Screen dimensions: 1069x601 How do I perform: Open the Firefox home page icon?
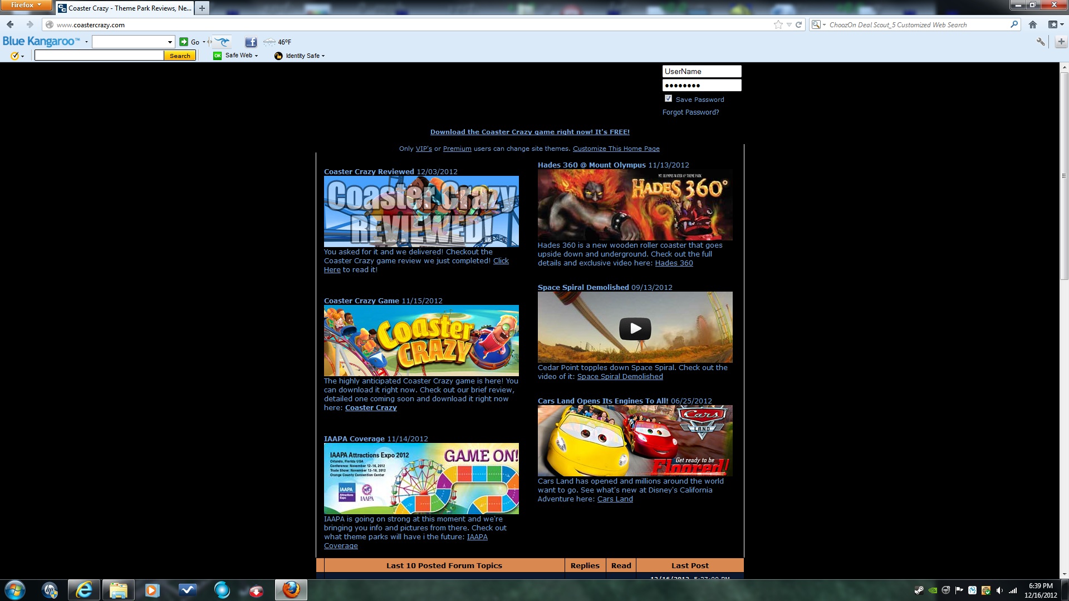click(x=1033, y=24)
